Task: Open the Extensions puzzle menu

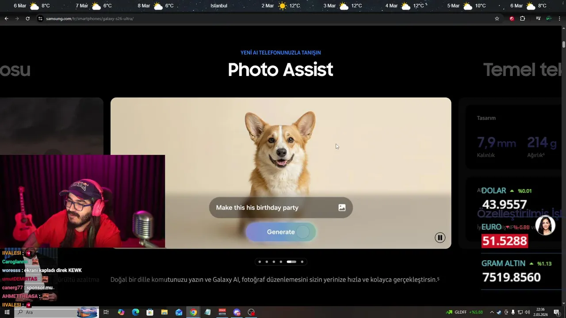Action: [x=523, y=19]
